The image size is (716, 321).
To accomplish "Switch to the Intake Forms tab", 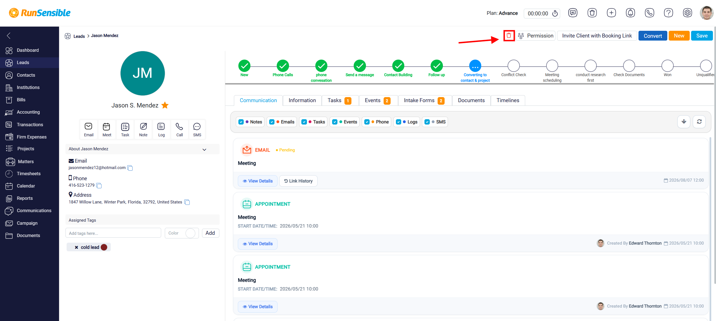I will tap(424, 100).
